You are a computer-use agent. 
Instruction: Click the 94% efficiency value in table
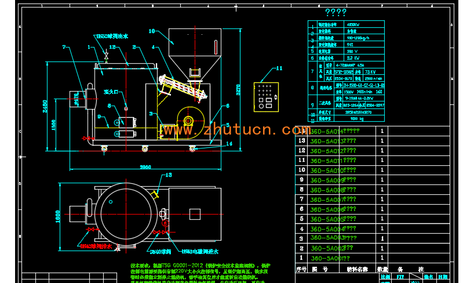click(x=350, y=44)
